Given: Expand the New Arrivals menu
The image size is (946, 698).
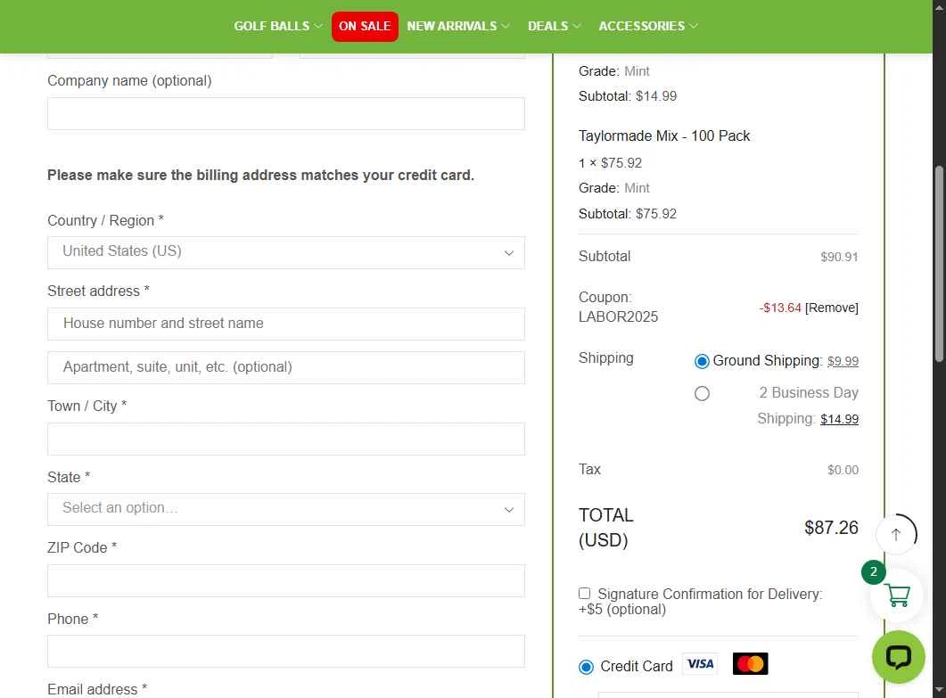Looking at the screenshot, I should pos(458,26).
